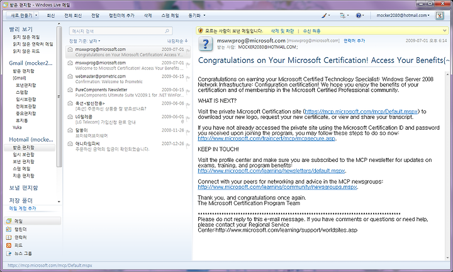
Task: Open the 동기화 (Sync) dropdown
Action: (x=197, y=15)
